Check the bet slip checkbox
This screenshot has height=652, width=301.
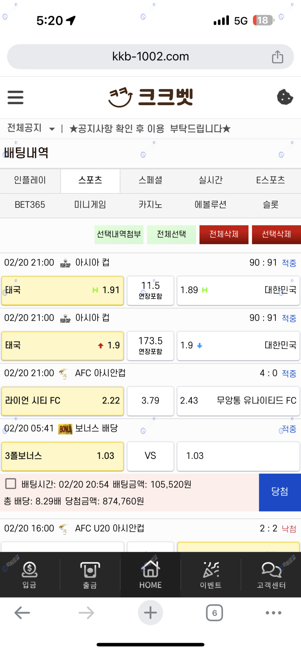11,483
